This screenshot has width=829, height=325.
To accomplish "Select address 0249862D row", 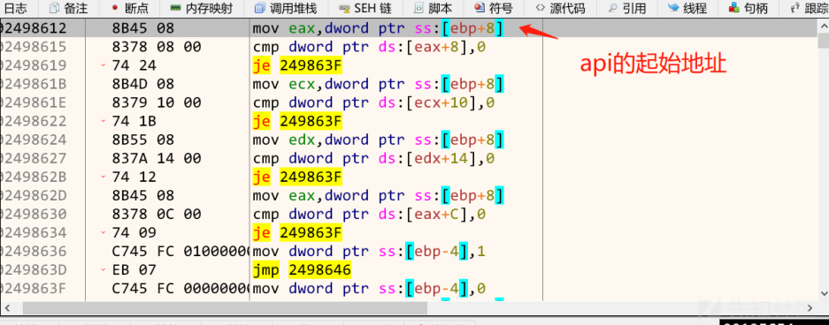I will [x=34, y=196].
